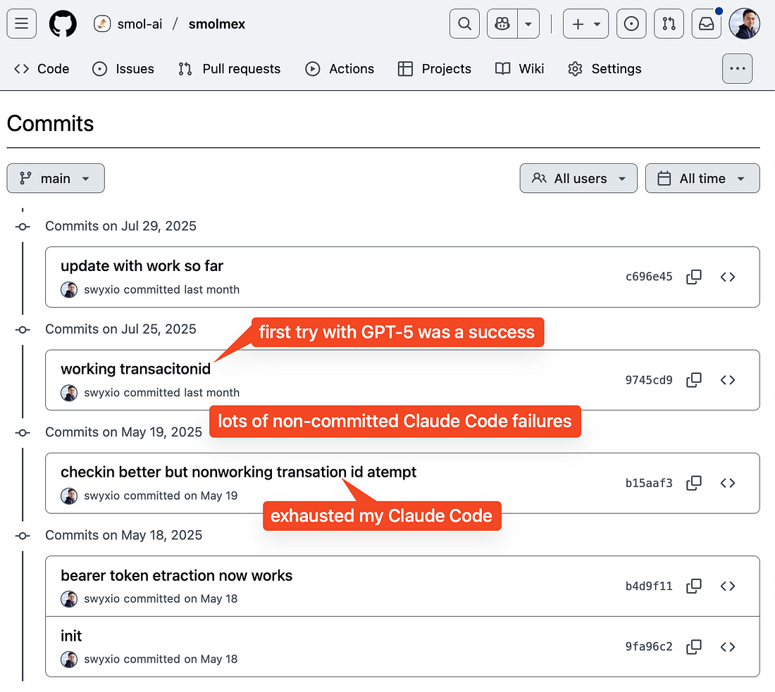Copy full SHA for 9745cd9
The height and width of the screenshot is (692, 775).
pos(694,380)
